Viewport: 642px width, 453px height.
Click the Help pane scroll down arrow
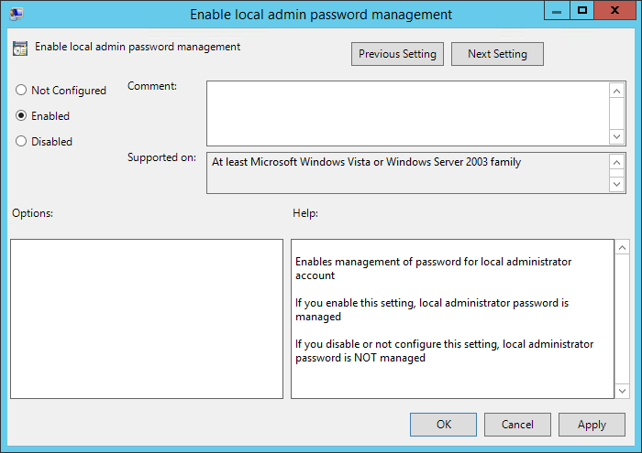pyautogui.click(x=621, y=391)
